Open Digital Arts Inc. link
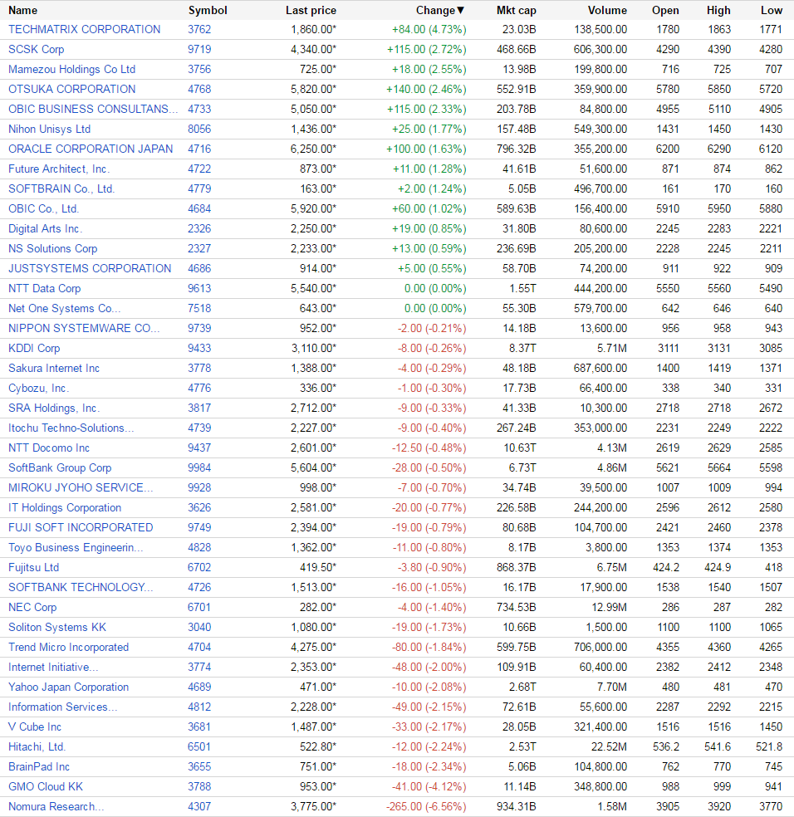This screenshot has width=794, height=817. pos(46,228)
